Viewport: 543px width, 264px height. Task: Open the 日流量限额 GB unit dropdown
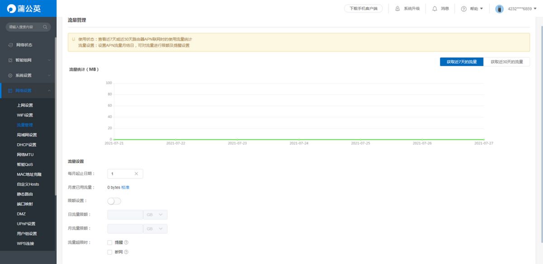[155, 215]
